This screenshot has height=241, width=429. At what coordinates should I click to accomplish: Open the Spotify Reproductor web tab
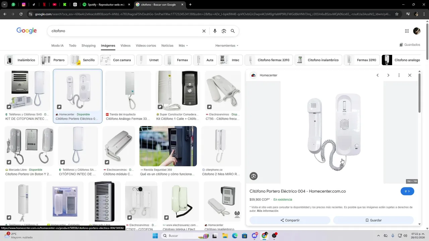(106, 5)
